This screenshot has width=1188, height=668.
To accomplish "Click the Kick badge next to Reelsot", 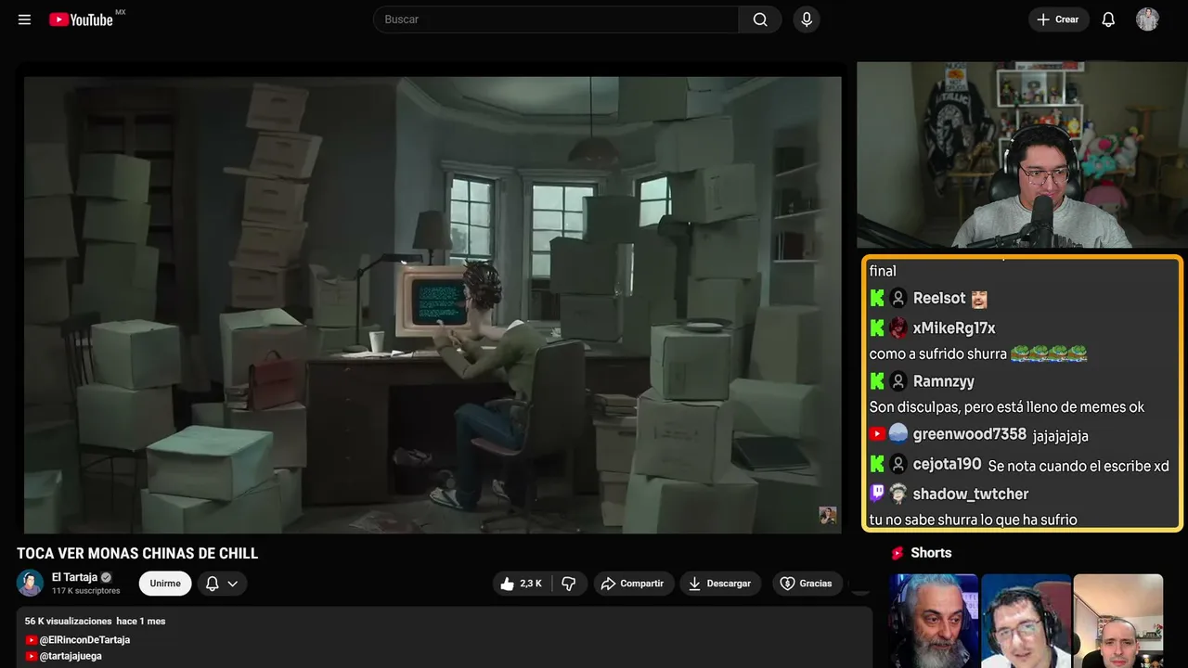I will [x=877, y=299].
